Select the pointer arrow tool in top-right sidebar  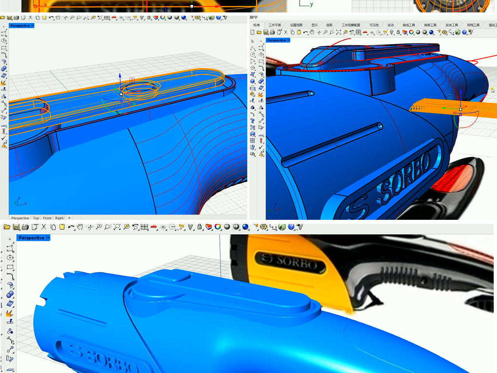pos(252,41)
